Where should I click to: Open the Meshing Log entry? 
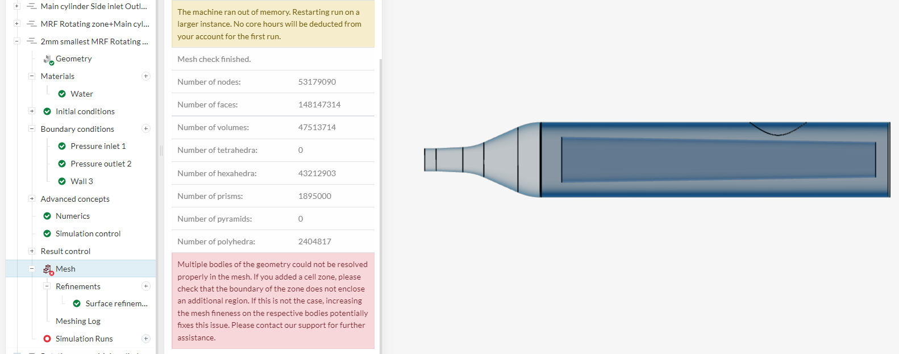pyautogui.click(x=78, y=321)
